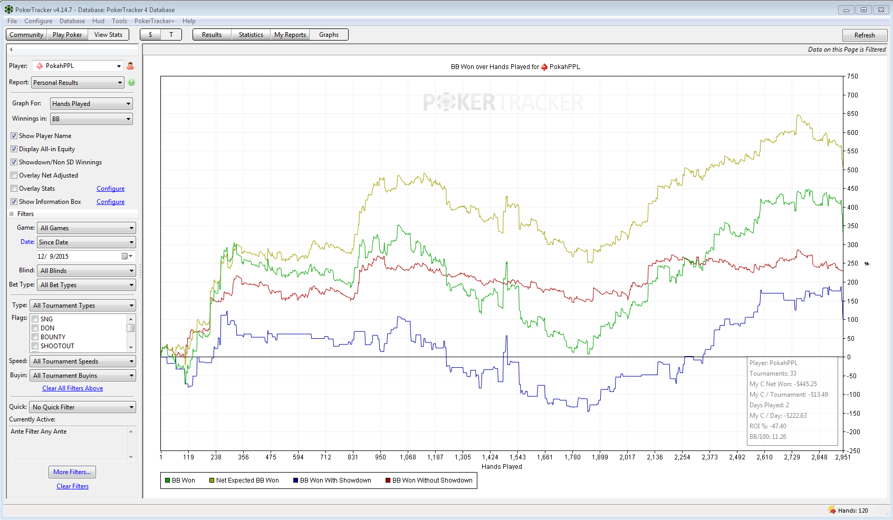Click the Data on this Page is Filtered notice
This screenshot has width=893, height=520.
tap(847, 50)
